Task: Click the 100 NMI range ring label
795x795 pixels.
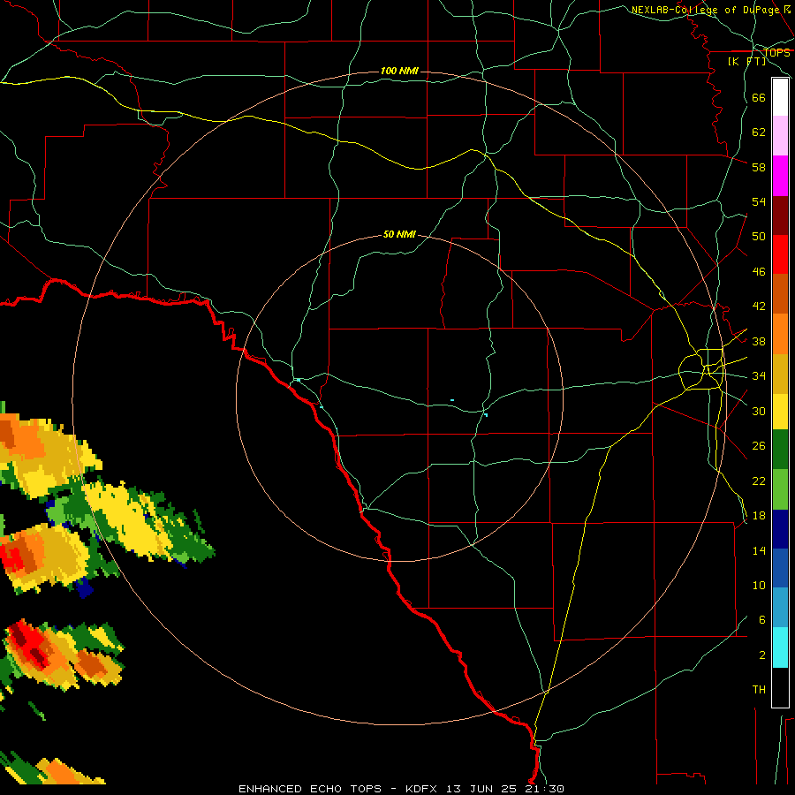Action: 399,71
